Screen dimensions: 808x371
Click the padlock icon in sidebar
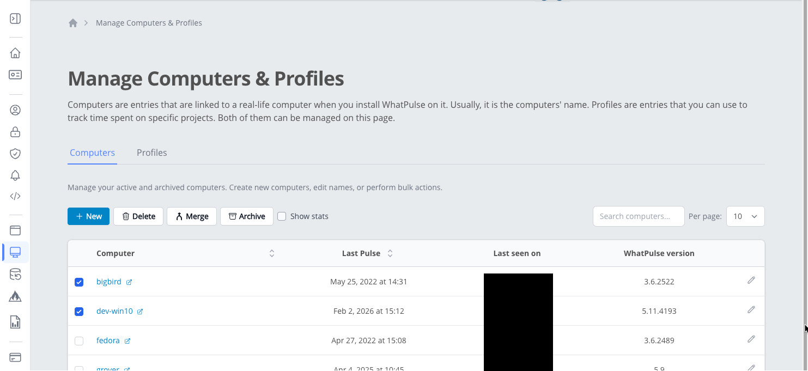pos(15,132)
